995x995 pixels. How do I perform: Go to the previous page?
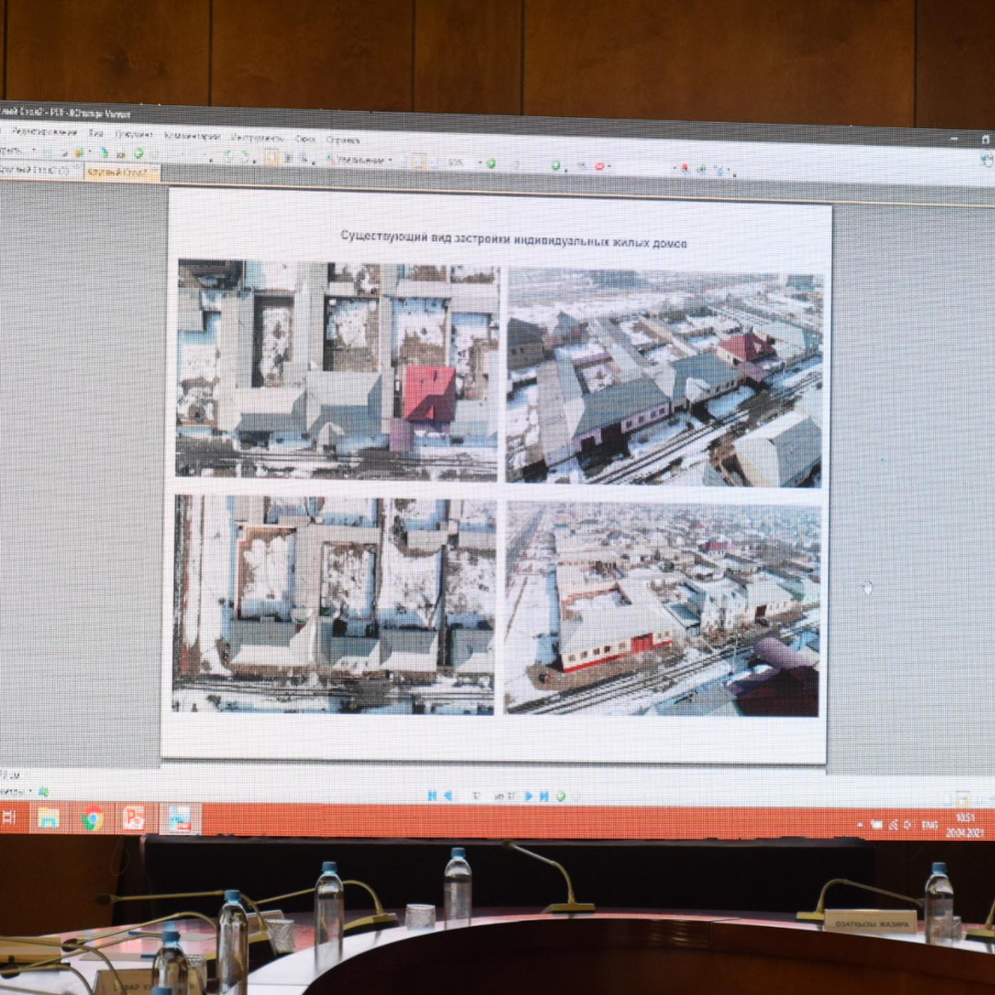pyautogui.click(x=448, y=795)
